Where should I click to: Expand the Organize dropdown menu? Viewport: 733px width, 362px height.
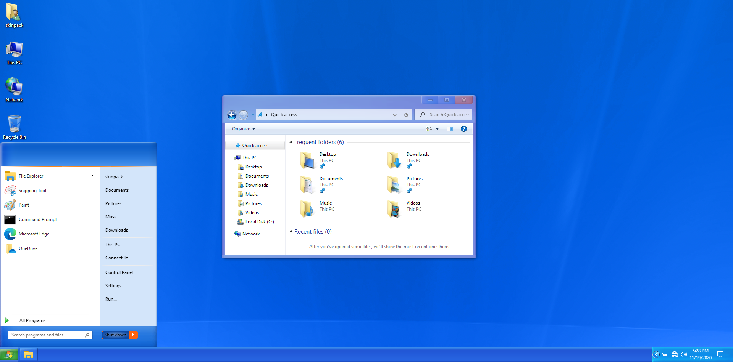243,129
